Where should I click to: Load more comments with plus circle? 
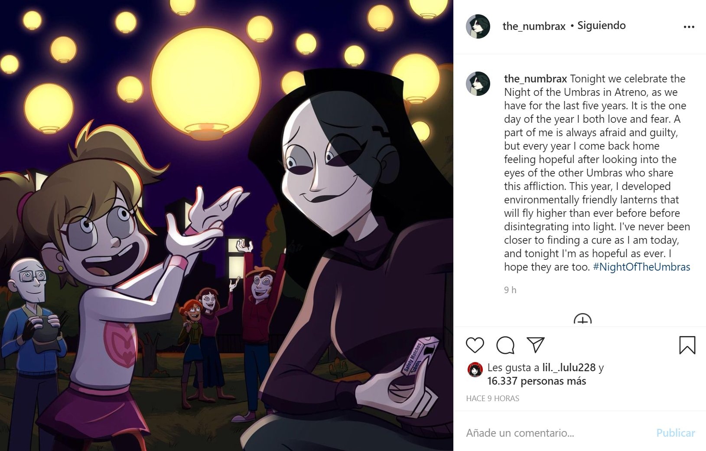582,320
